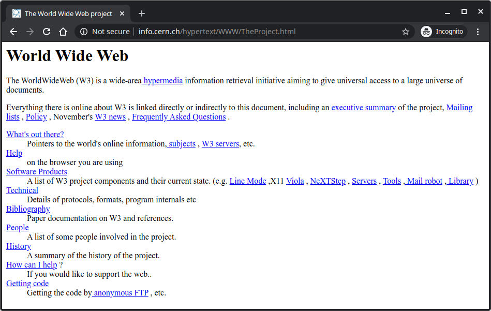Bookmark this page with the star icon
The height and width of the screenshot is (311, 491).
tap(406, 32)
